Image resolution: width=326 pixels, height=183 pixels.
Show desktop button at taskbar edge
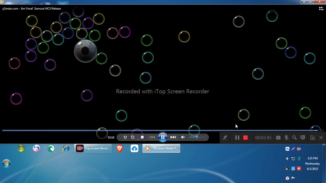pos(324,163)
